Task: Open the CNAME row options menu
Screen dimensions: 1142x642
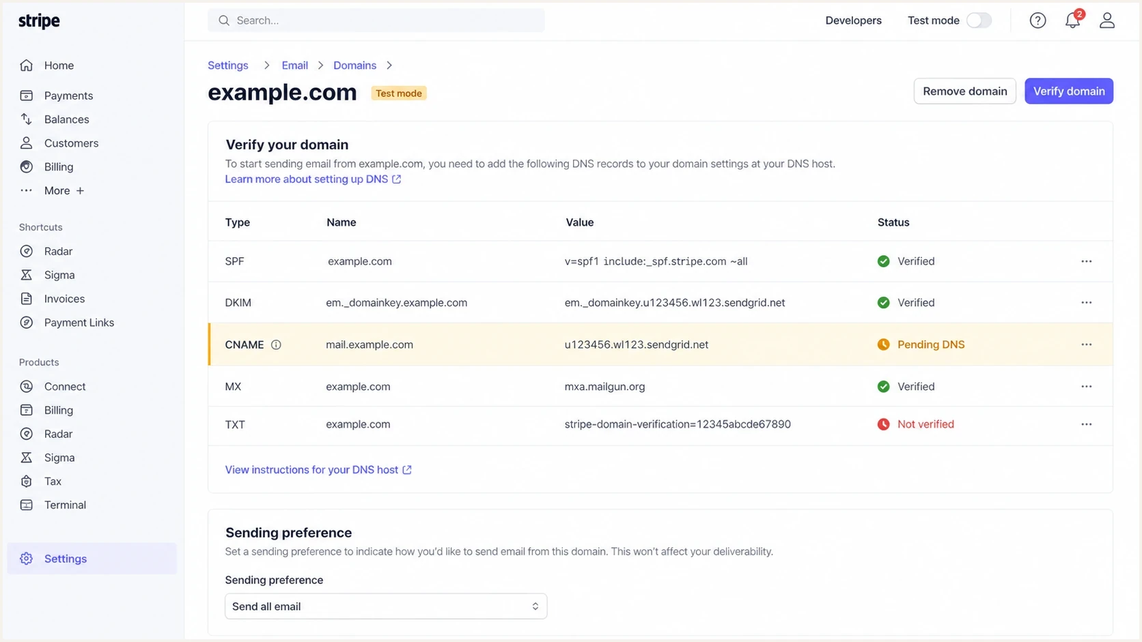Action: point(1086,345)
